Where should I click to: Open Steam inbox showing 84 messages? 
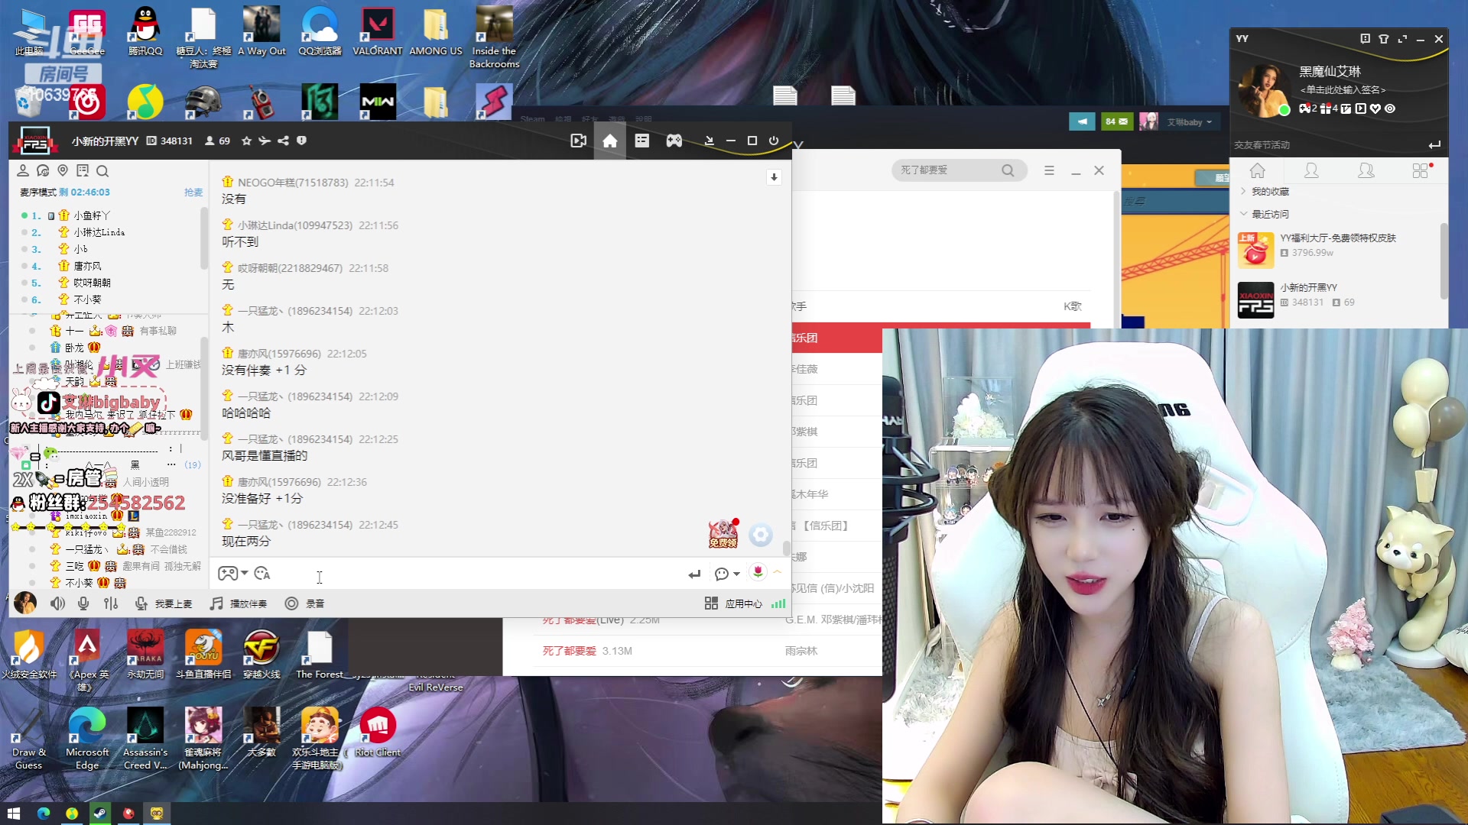point(1117,121)
